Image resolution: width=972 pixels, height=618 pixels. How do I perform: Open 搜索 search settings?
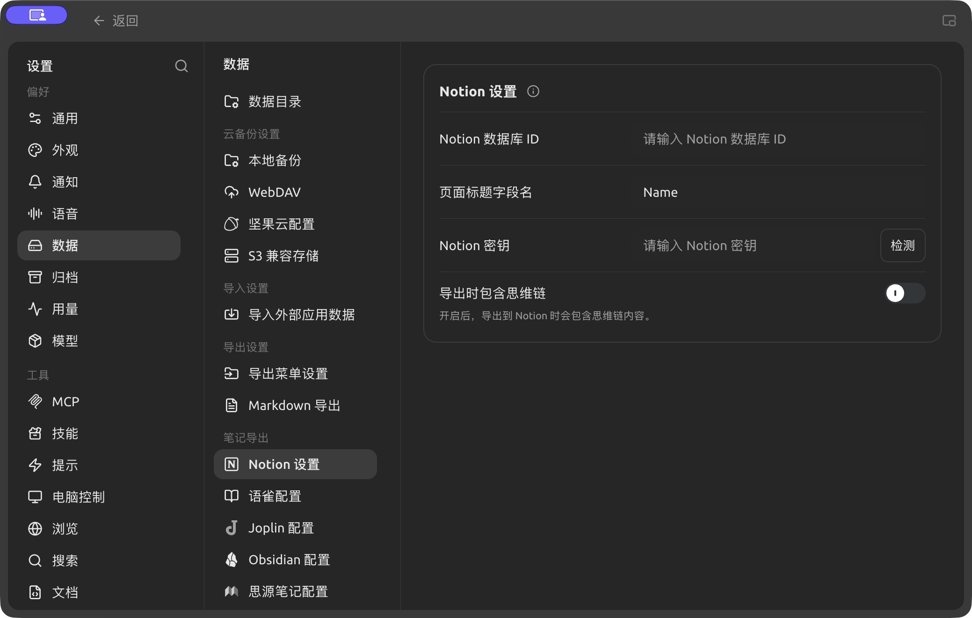(99, 561)
